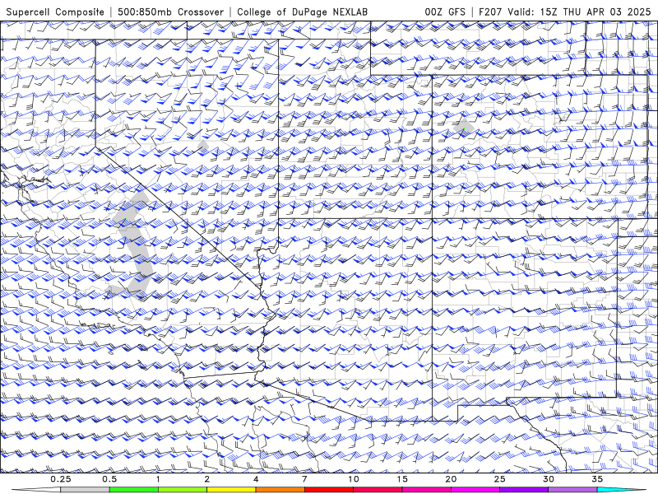Select the pink 15–20 legend swatch
The width and height of the screenshot is (658, 494).
(426, 490)
